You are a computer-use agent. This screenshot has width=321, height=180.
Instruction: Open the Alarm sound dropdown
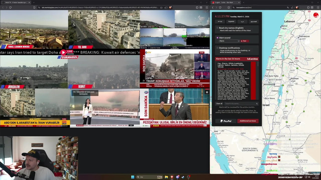coord(229,41)
